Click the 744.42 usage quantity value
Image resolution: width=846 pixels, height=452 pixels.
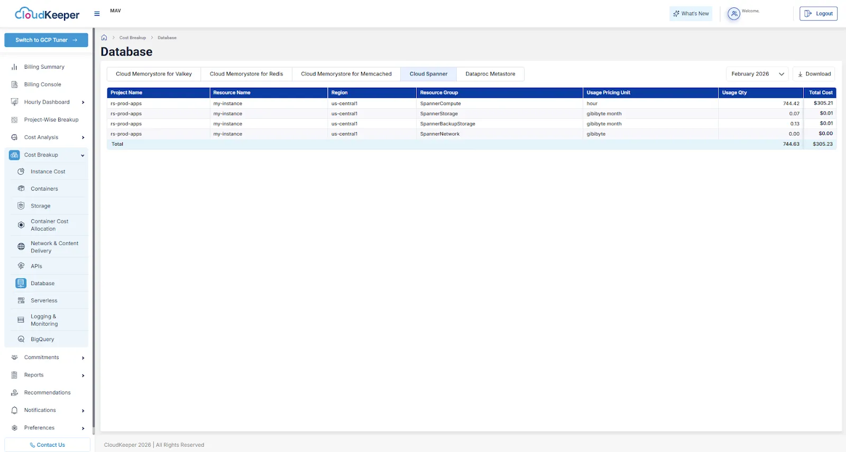[791, 103]
